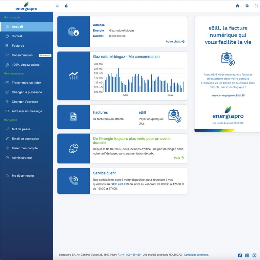Click the energiapro logo at top left
260x260 pixels.
click(x=26, y=6)
